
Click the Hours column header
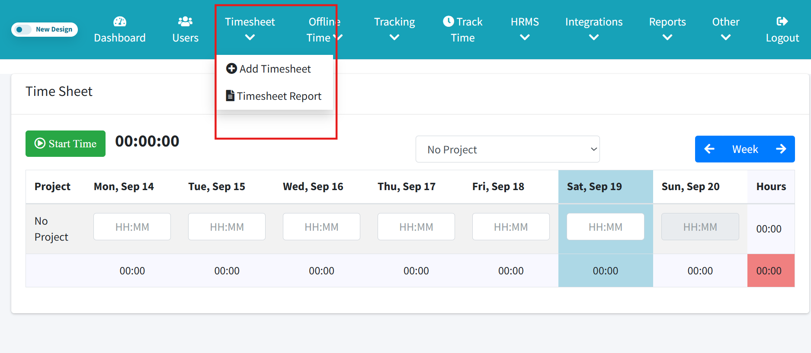coord(771,187)
